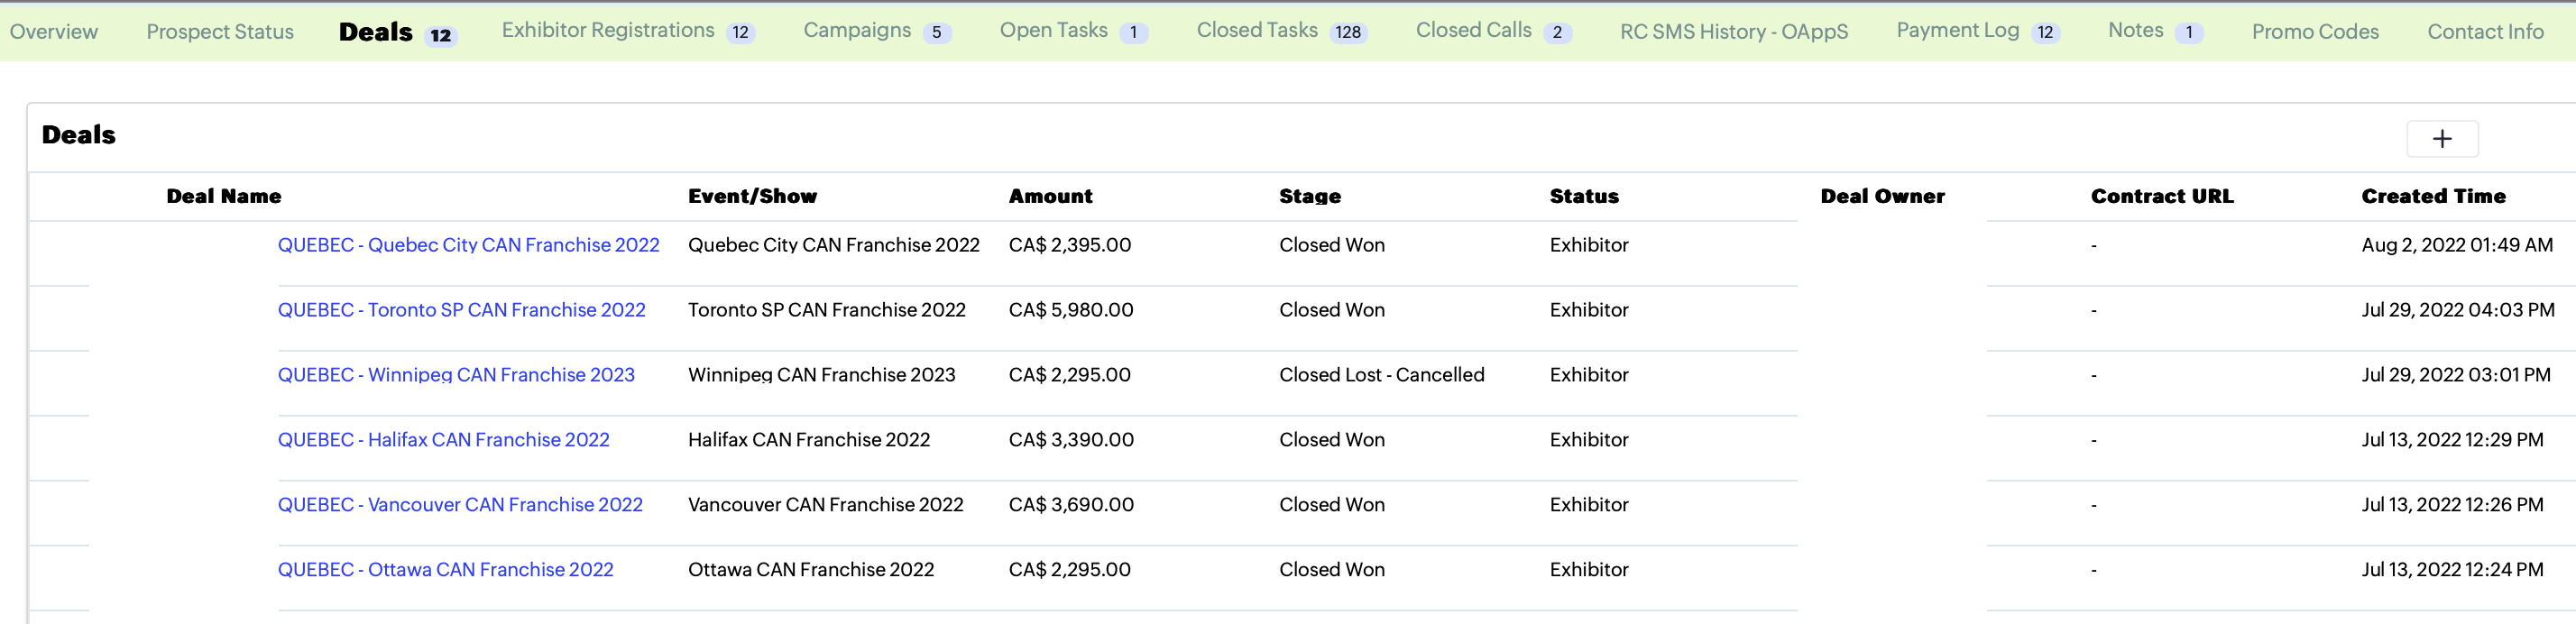Screen dimensions: 2576x624
Task: Click the plus icon to add deal
Action: [2441, 139]
